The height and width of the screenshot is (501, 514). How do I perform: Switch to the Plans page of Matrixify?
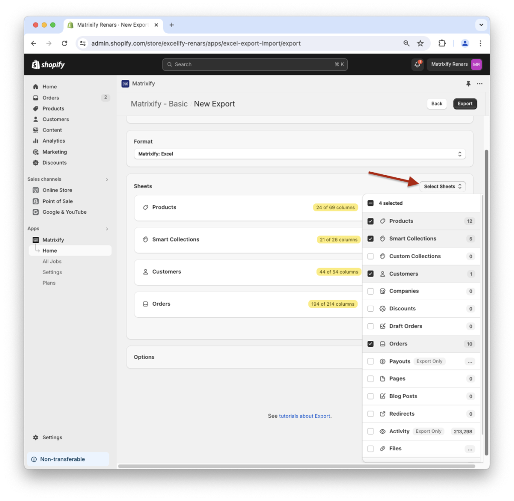49,283
